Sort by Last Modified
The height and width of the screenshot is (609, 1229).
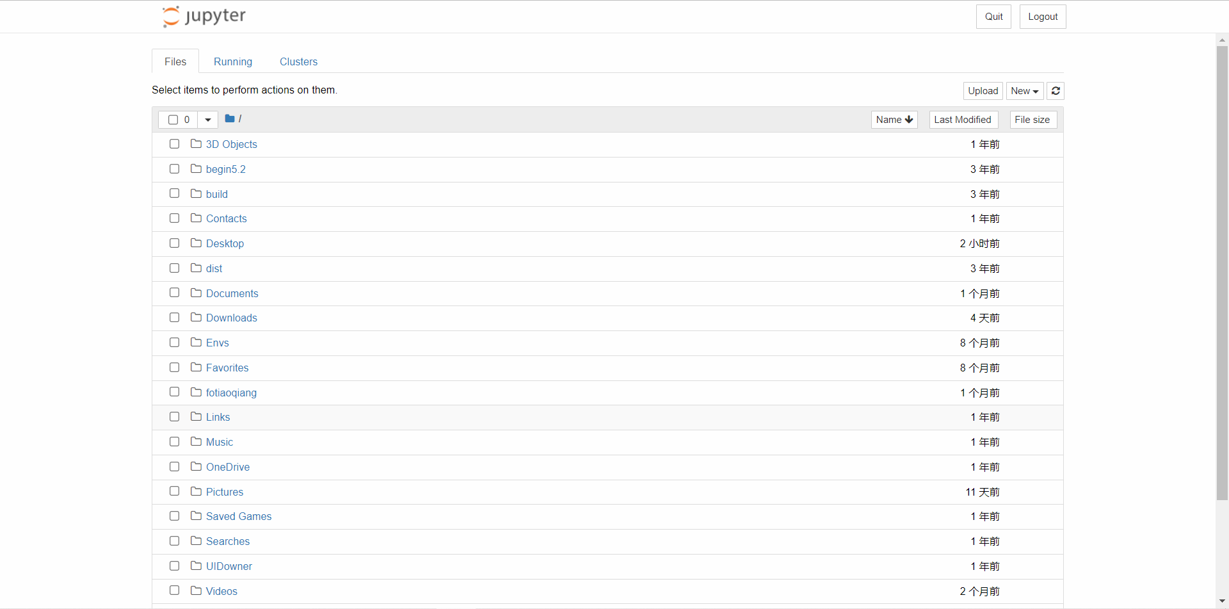click(963, 120)
